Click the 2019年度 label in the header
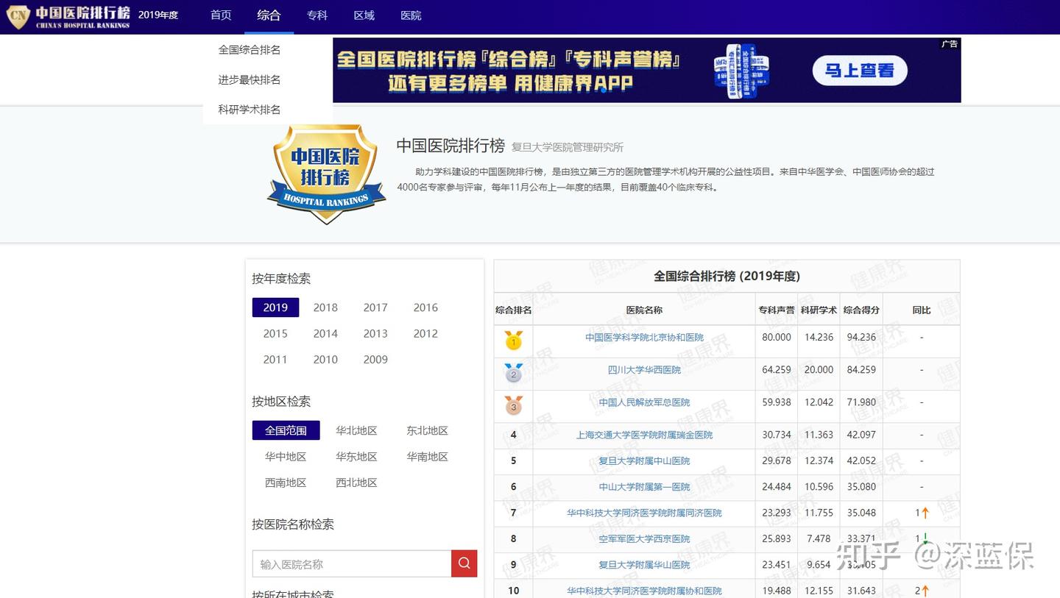Screen dimensions: 1060x598 pos(158,15)
